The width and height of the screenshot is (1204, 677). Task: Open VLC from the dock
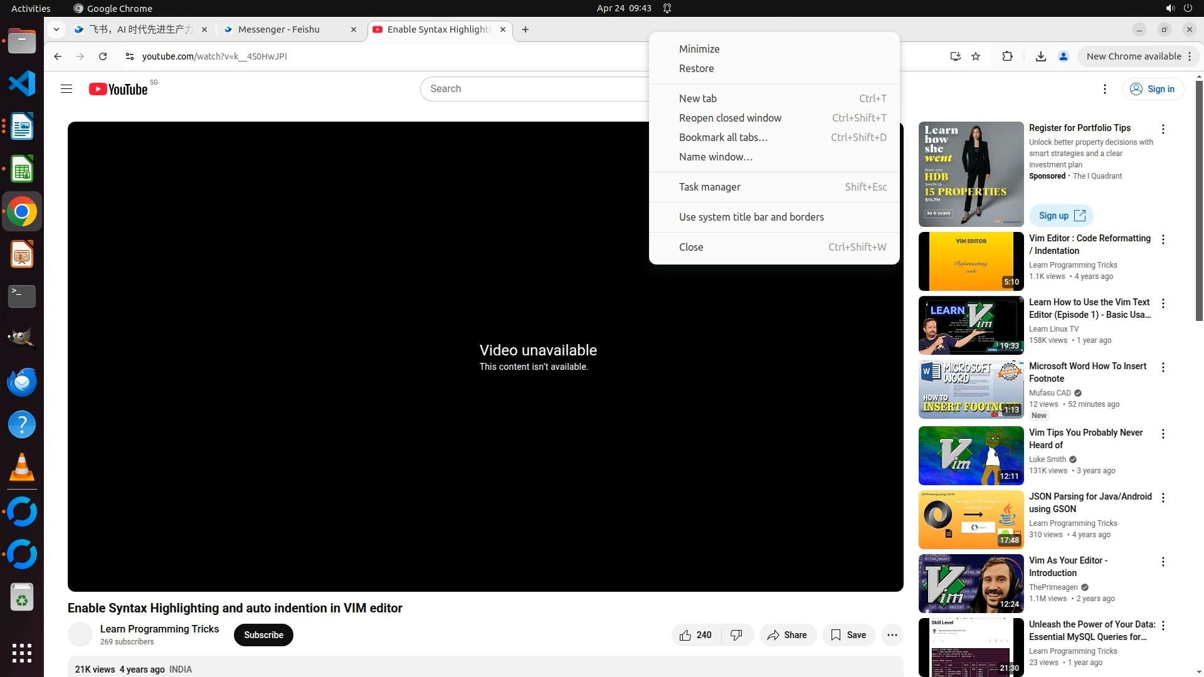point(22,467)
